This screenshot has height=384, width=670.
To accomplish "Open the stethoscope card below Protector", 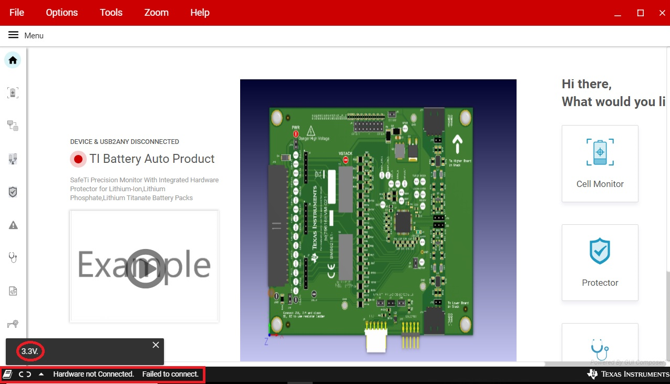I will coord(600,343).
